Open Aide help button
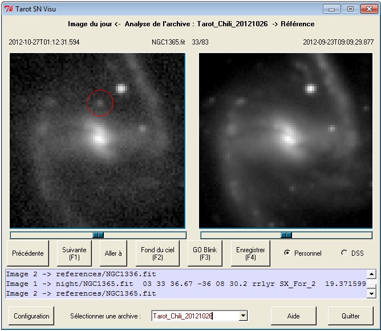This screenshot has width=381, height=331. point(293,316)
